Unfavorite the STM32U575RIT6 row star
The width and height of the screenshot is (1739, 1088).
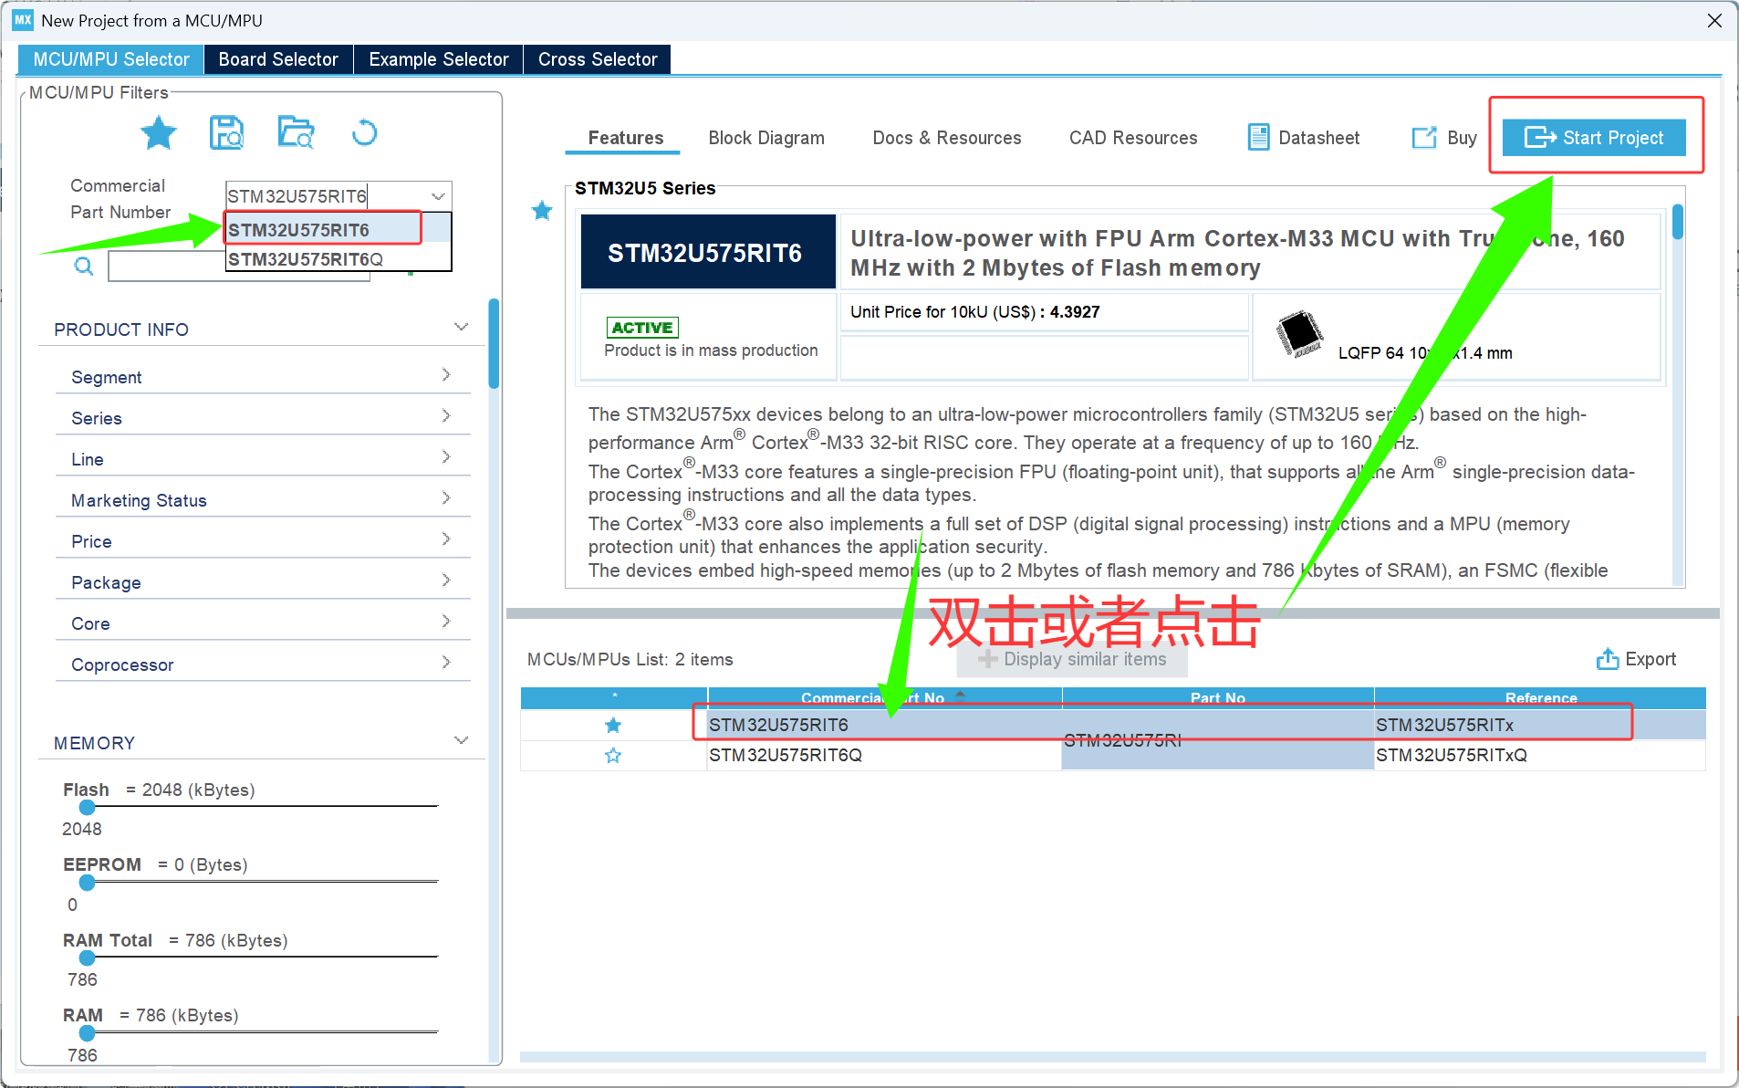pos(613,726)
